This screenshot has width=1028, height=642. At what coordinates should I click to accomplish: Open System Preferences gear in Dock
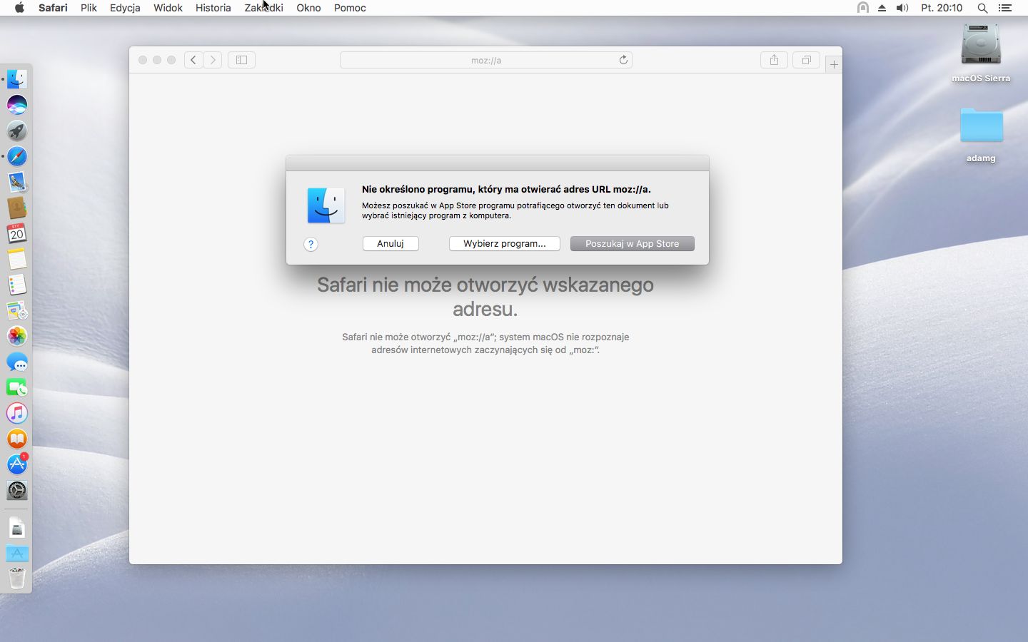17,490
